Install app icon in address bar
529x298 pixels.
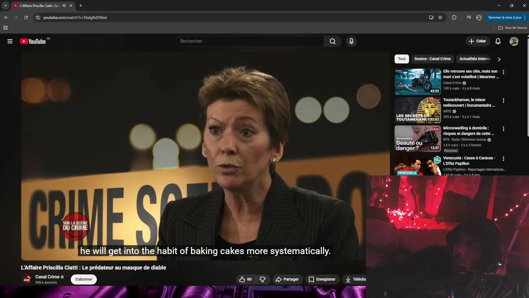(x=431, y=17)
